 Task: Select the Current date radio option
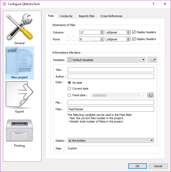78,89
